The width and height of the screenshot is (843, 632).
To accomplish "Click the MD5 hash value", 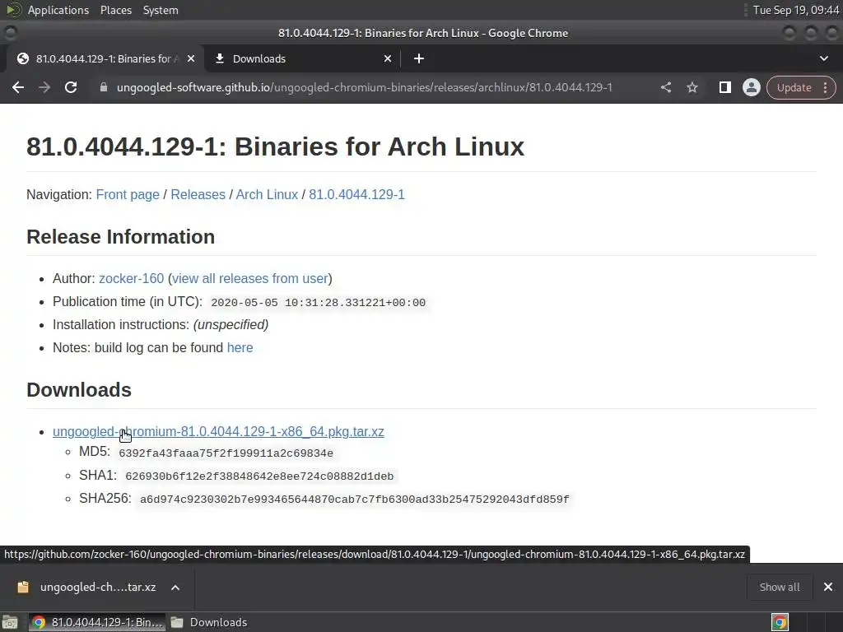I will tap(226, 453).
